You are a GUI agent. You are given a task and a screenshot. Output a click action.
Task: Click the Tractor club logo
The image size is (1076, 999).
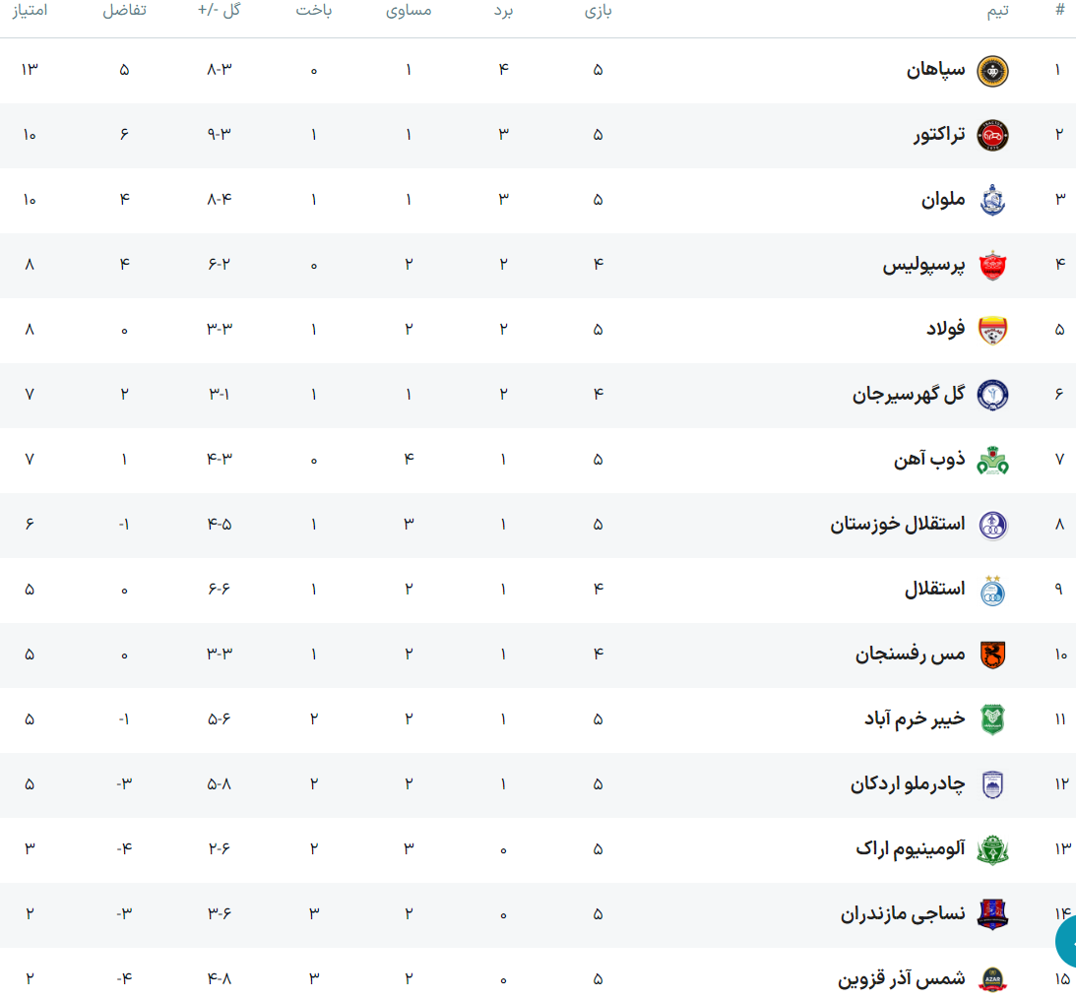992,136
